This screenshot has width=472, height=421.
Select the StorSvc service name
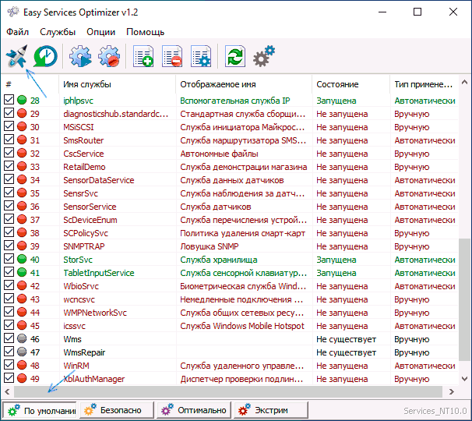pos(78,260)
